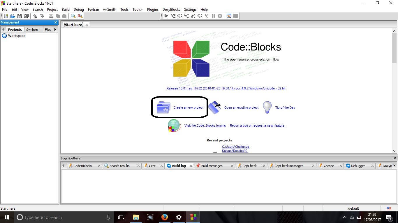Click the Create a new project link
The image size is (398, 223).
coord(188,107)
